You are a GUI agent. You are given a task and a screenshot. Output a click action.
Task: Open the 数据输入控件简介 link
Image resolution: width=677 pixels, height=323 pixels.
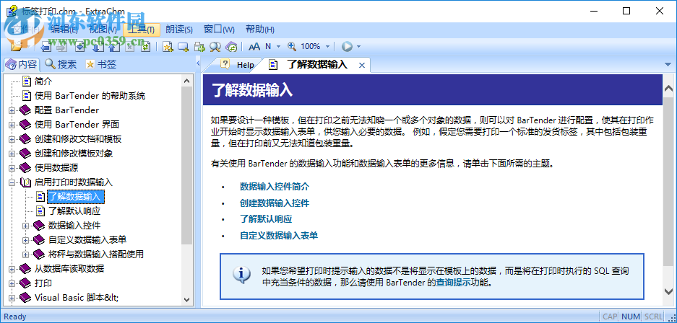pyautogui.click(x=275, y=187)
